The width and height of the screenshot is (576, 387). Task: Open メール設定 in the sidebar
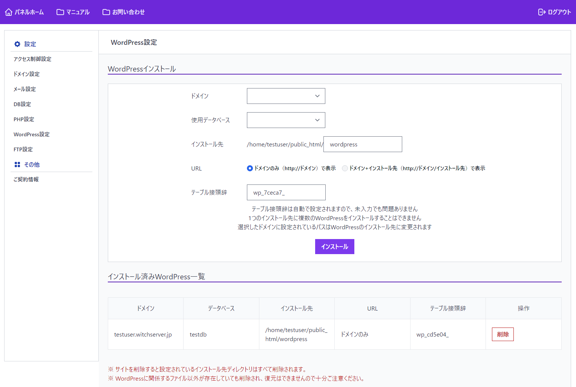[25, 89]
